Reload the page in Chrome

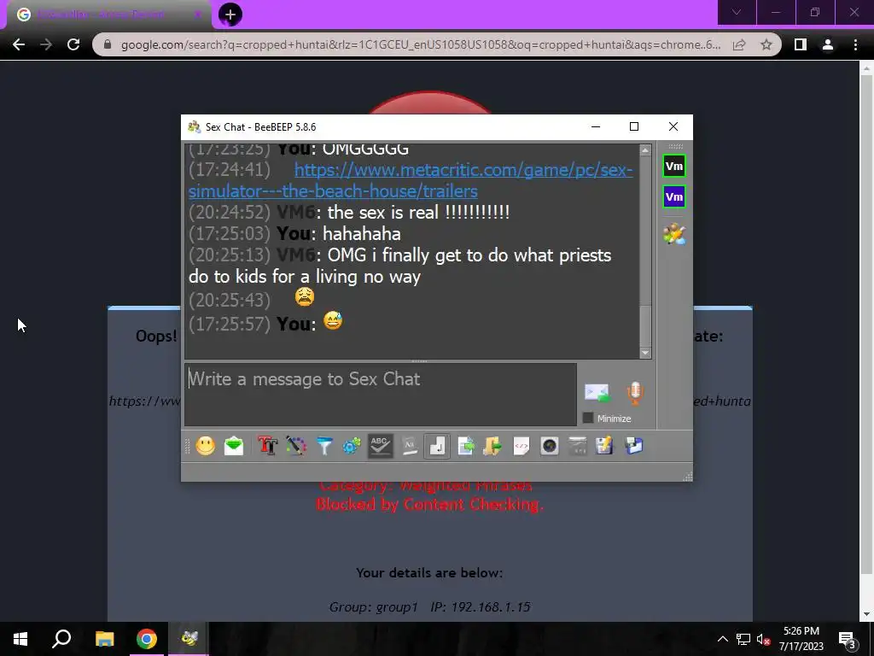[x=73, y=44]
